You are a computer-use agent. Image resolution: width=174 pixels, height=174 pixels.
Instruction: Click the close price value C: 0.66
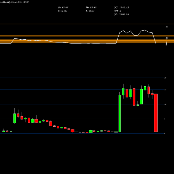62,11
